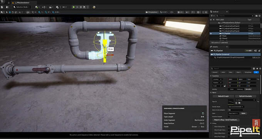Select the Rotate gizmo tool in the viewport toolbar

(x=13, y=12)
